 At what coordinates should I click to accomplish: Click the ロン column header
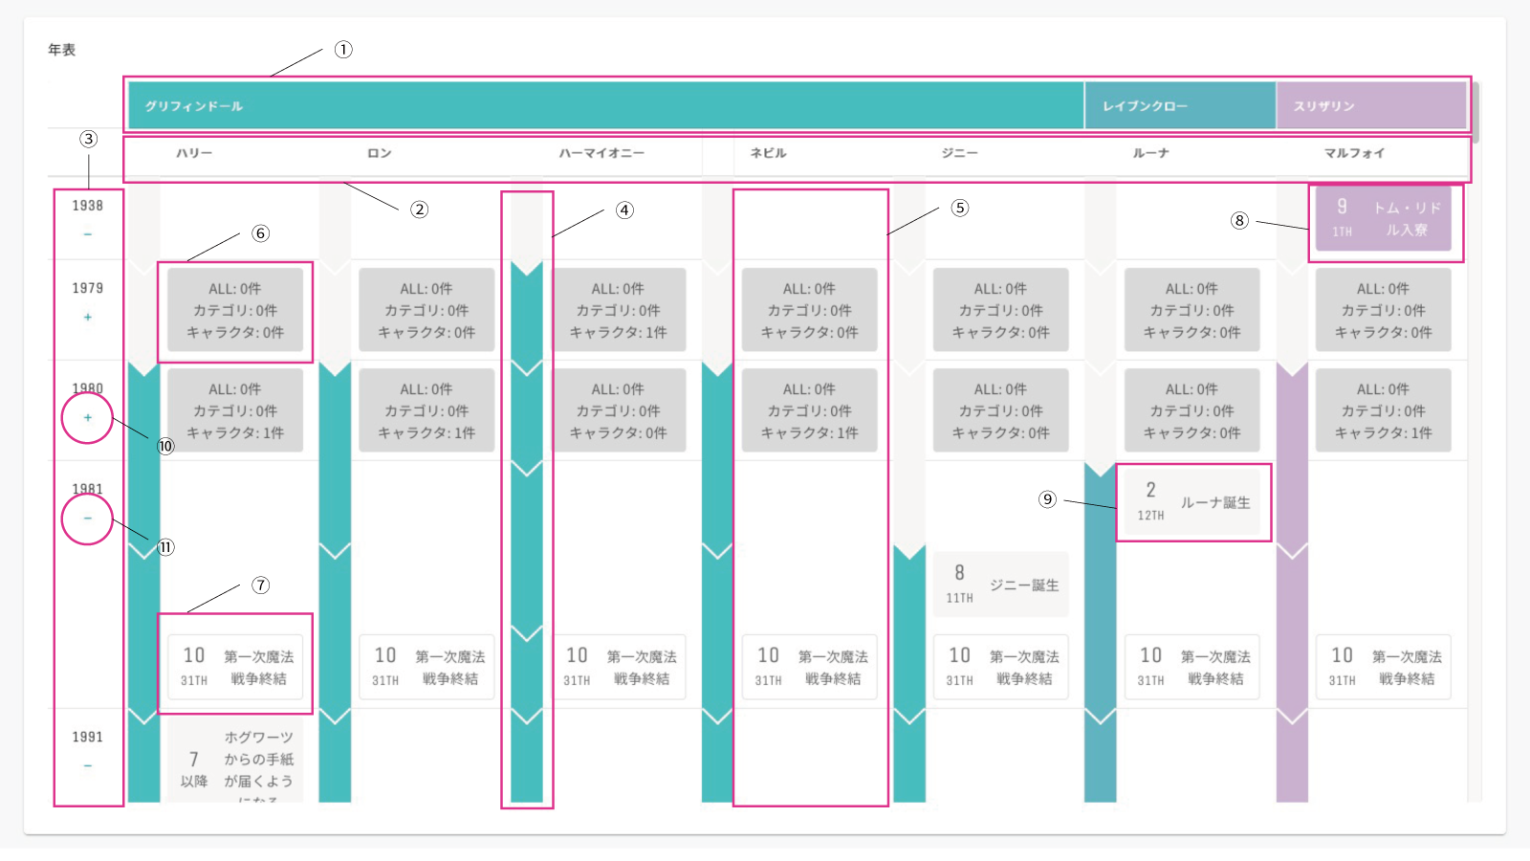click(x=380, y=153)
